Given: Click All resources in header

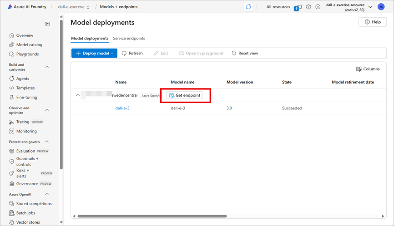Looking at the screenshot, I should coord(278,7).
